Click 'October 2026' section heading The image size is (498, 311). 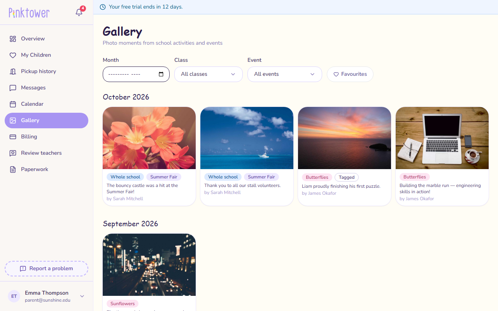(x=126, y=97)
